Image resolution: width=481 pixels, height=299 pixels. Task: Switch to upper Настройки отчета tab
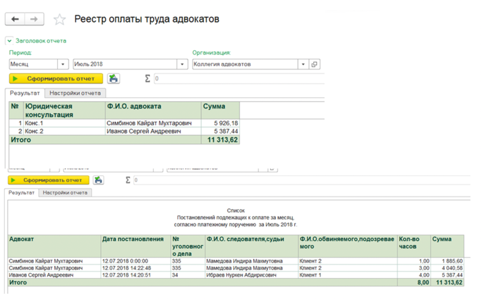click(75, 93)
